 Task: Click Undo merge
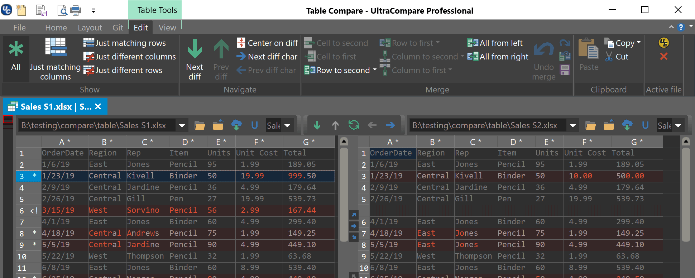pyautogui.click(x=544, y=61)
